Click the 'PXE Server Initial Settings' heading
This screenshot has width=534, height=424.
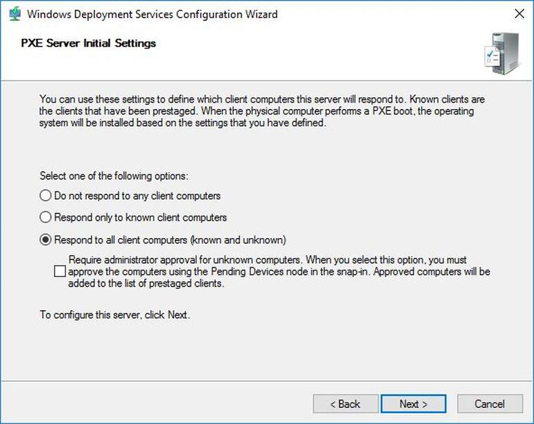[87, 43]
